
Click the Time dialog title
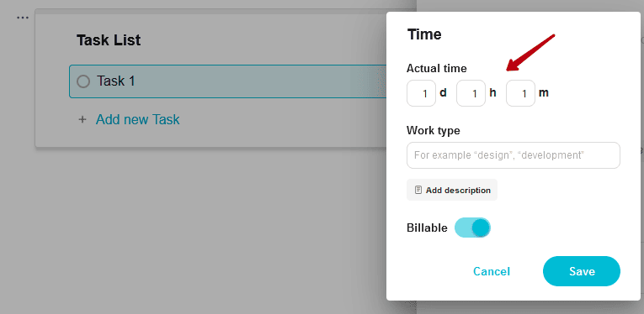tap(424, 34)
